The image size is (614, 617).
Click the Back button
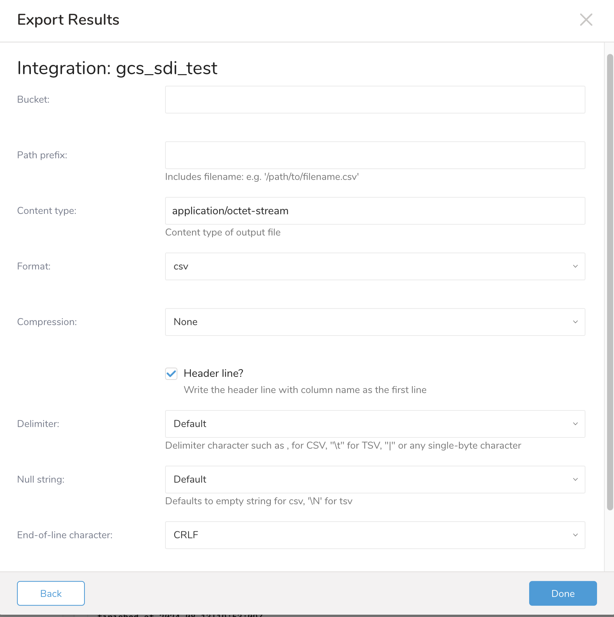coord(51,593)
